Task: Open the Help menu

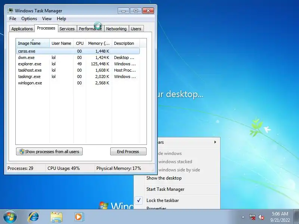Action: (61, 19)
